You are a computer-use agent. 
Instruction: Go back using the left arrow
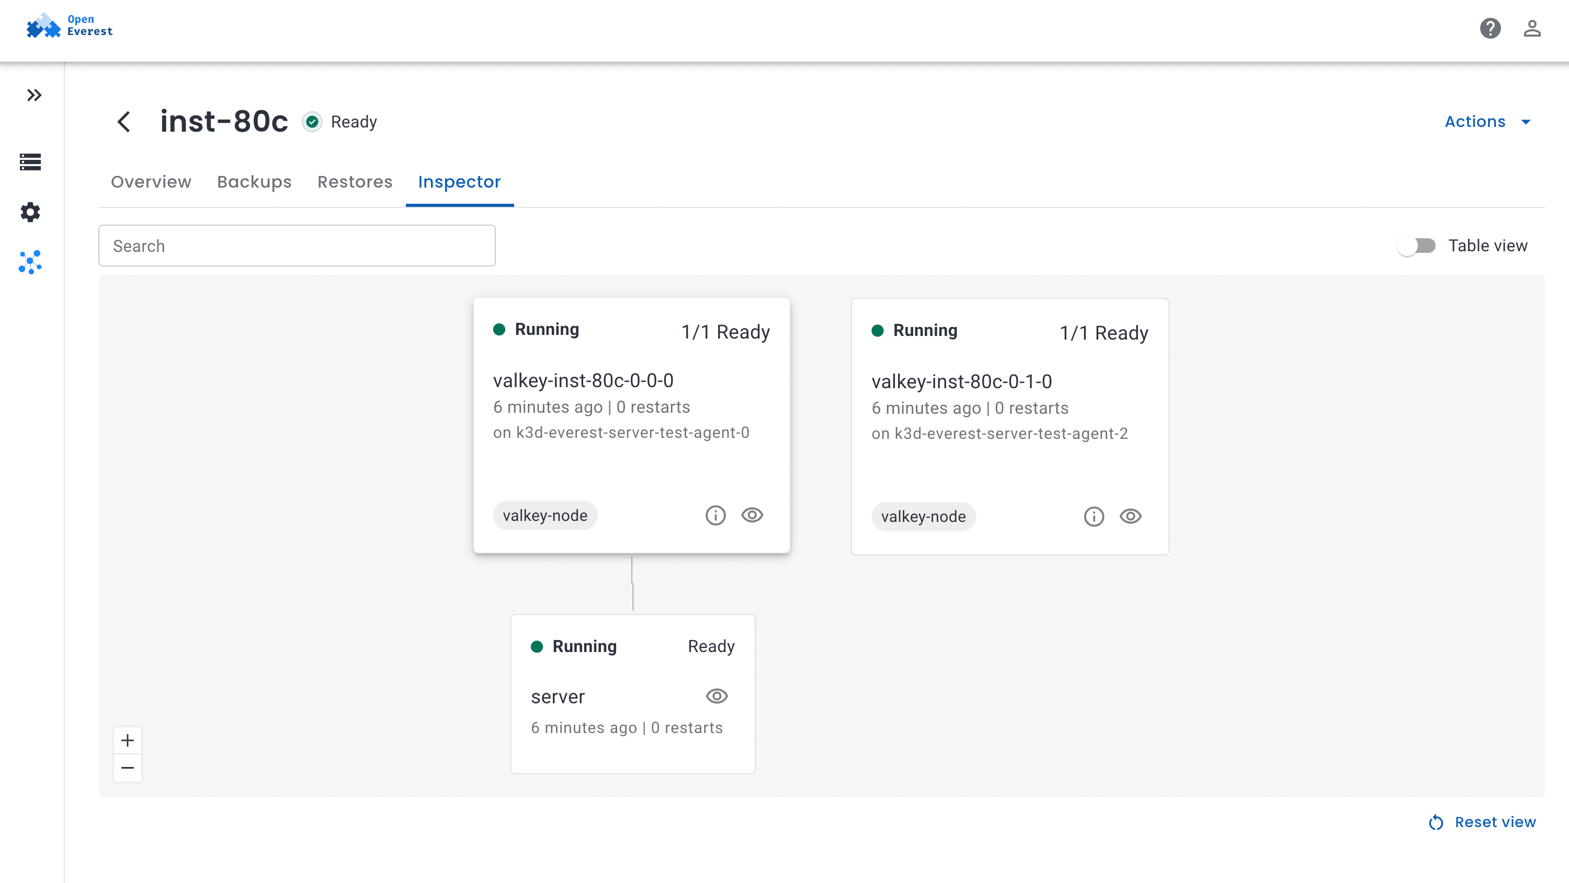(x=123, y=122)
